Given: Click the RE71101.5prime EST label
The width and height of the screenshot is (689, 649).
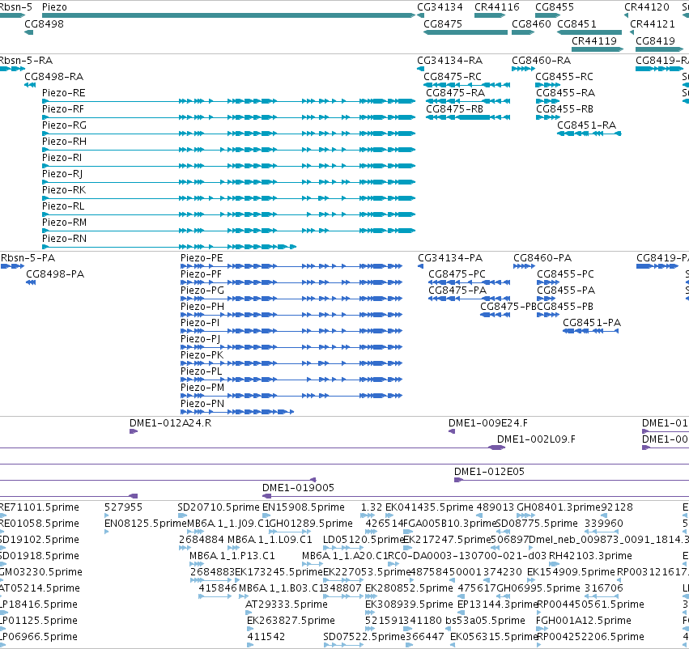Looking at the screenshot, I should pos(40,507).
